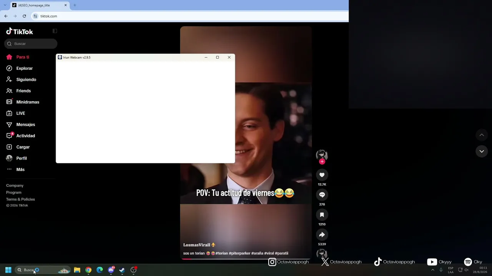Go to the next video with down chevron

pyautogui.click(x=482, y=151)
